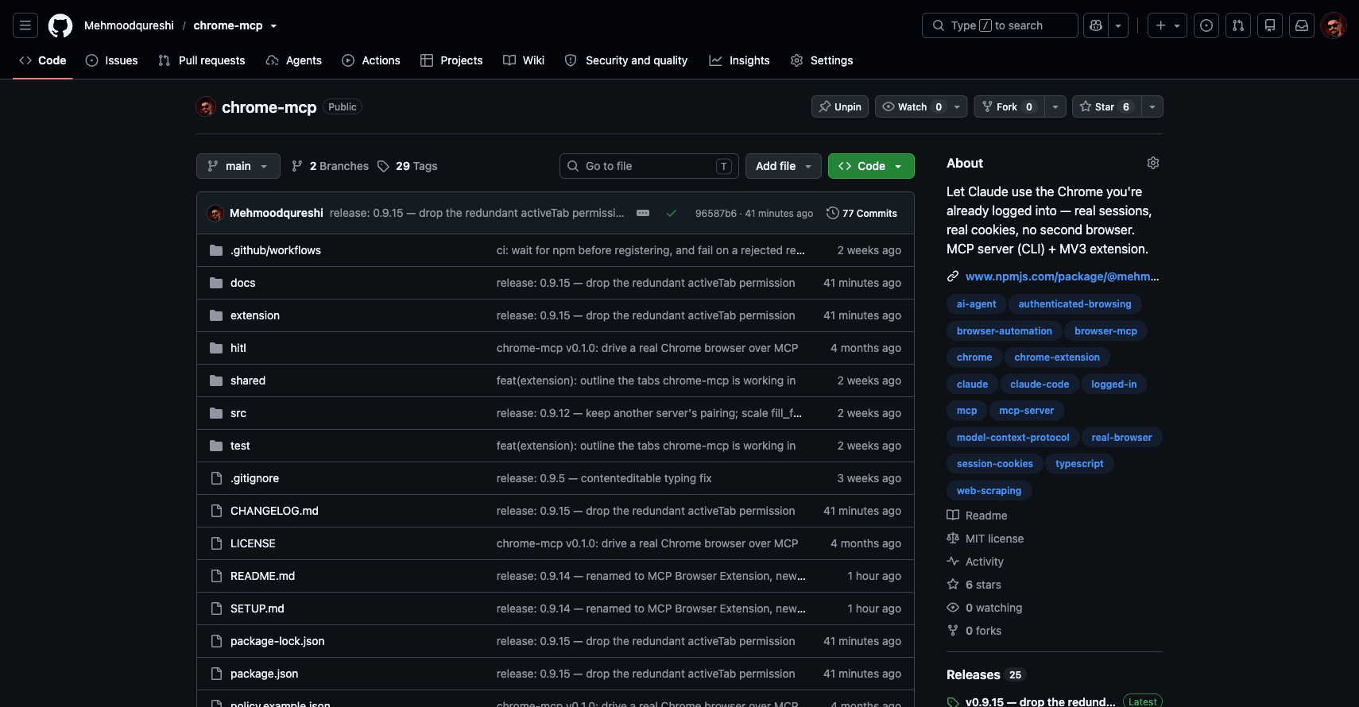Open the hamburger navigation menu
The image size is (1359, 707).
pos(25,25)
